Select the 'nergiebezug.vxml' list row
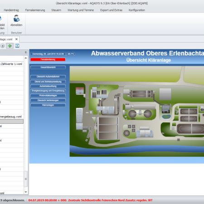Image resolution: width=204 pixels, height=204 pixels. 12,117
